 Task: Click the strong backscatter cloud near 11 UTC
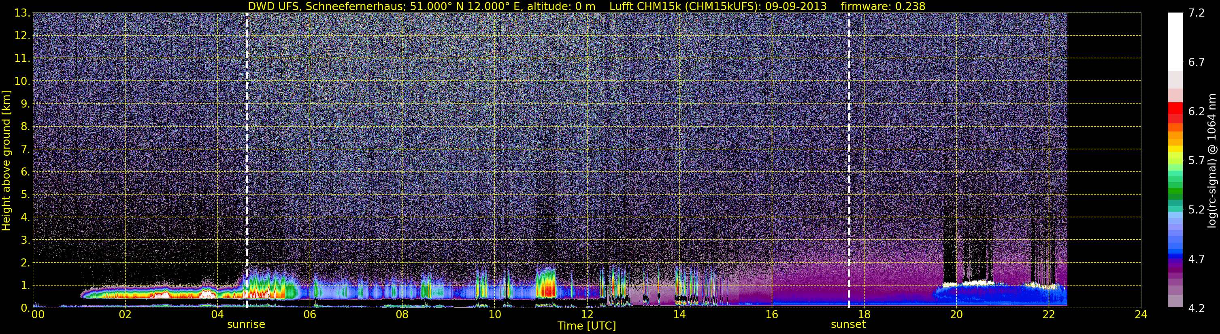(x=546, y=283)
